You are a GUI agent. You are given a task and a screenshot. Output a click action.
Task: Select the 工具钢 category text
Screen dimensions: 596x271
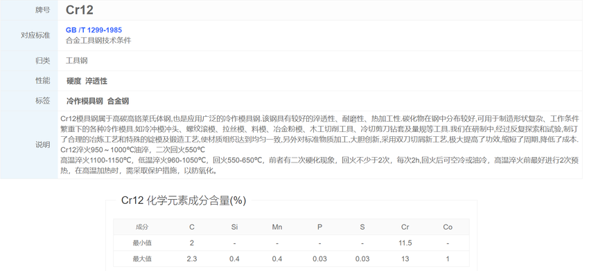tap(77, 61)
